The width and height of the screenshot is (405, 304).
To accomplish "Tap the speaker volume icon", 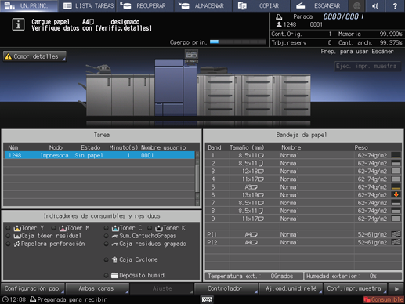I will 375,5.
